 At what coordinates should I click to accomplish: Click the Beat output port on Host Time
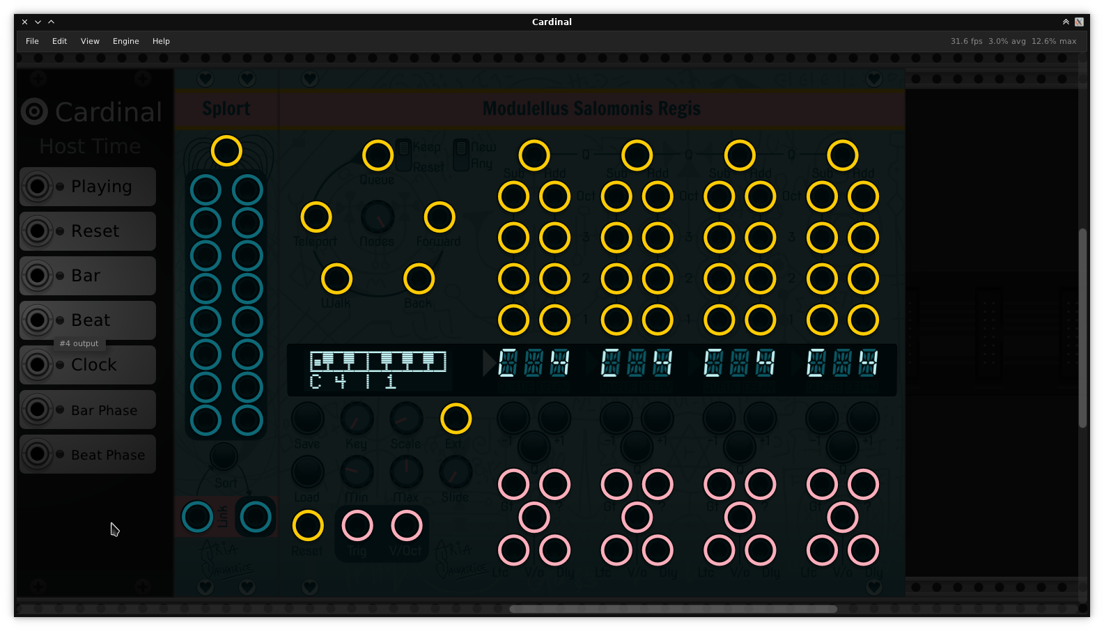point(38,320)
